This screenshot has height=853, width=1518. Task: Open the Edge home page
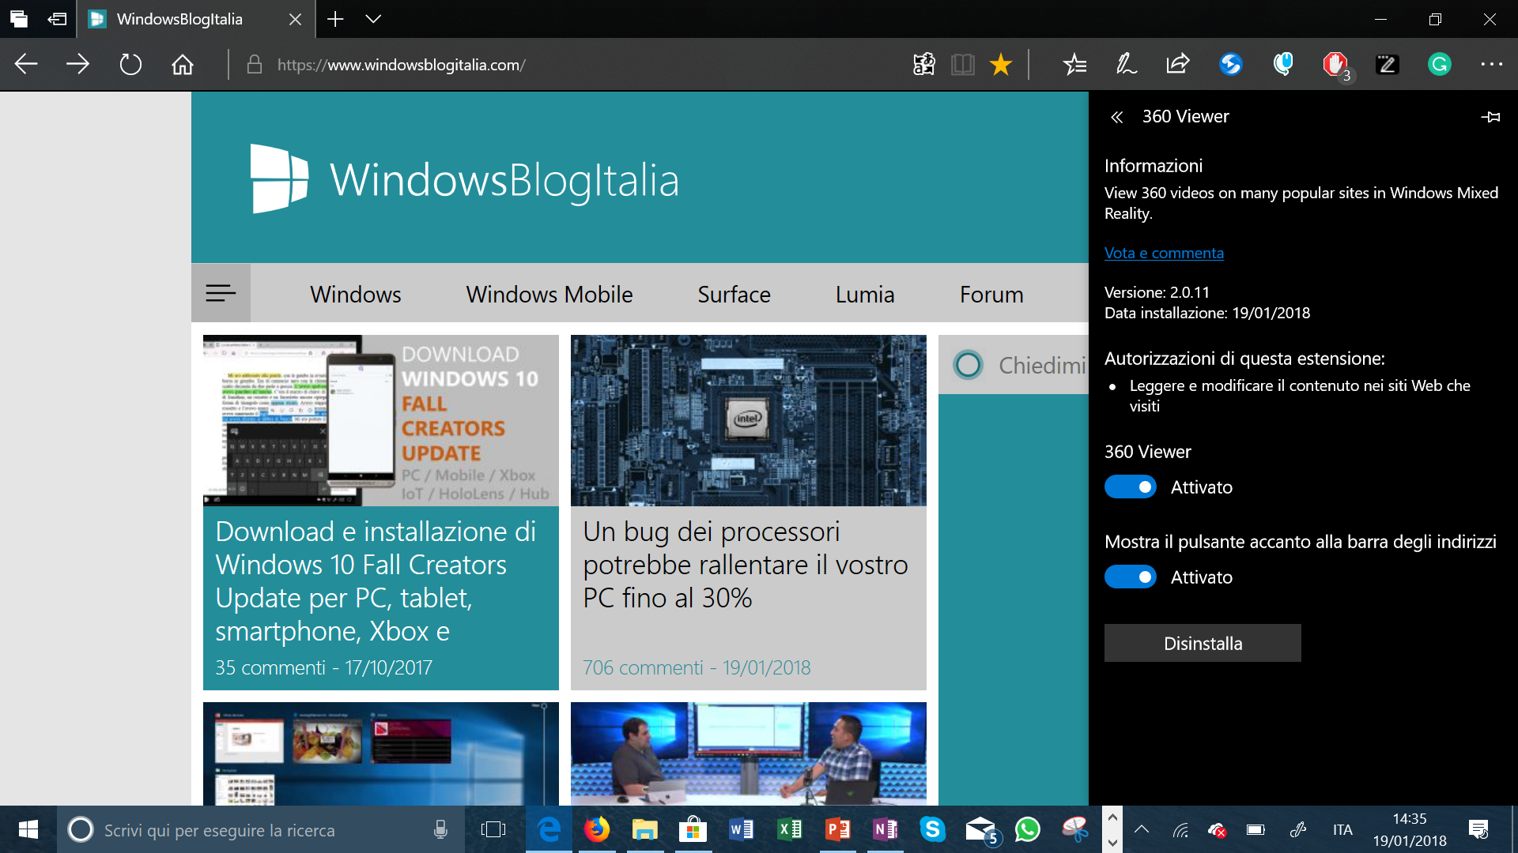tap(183, 64)
